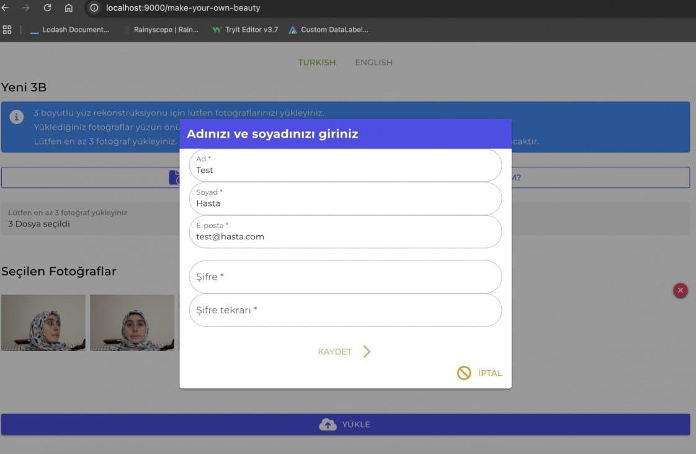Switch language to ENGLISH tab
Screen dimensions: 696x454
tap(374, 63)
